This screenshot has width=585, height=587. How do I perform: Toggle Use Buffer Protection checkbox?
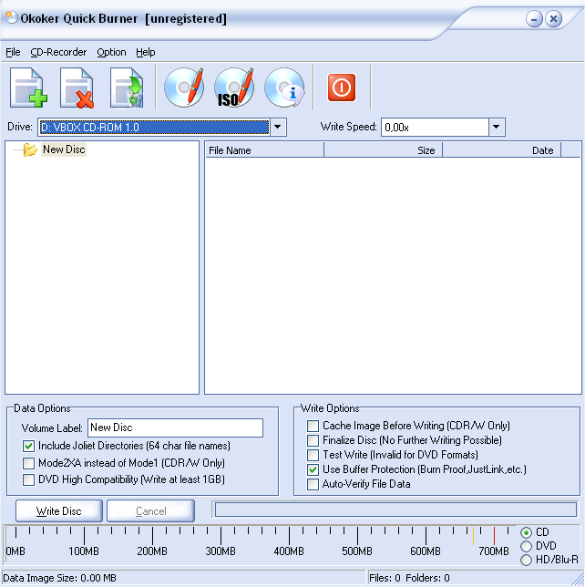(x=313, y=469)
